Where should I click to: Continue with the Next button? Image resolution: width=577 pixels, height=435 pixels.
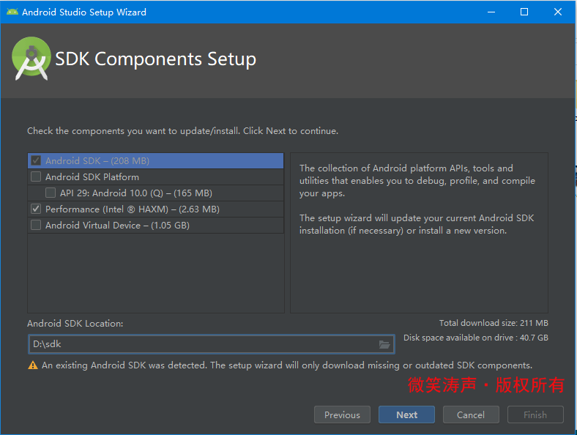[x=406, y=414]
